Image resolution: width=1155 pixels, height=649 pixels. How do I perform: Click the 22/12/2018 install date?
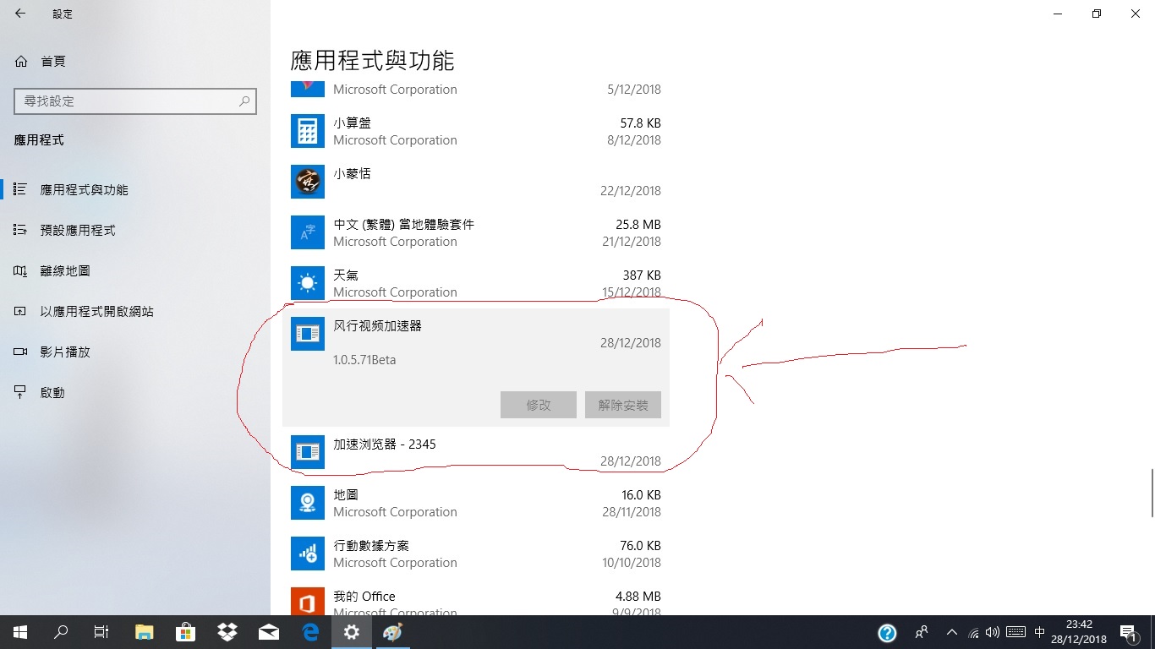coord(631,191)
